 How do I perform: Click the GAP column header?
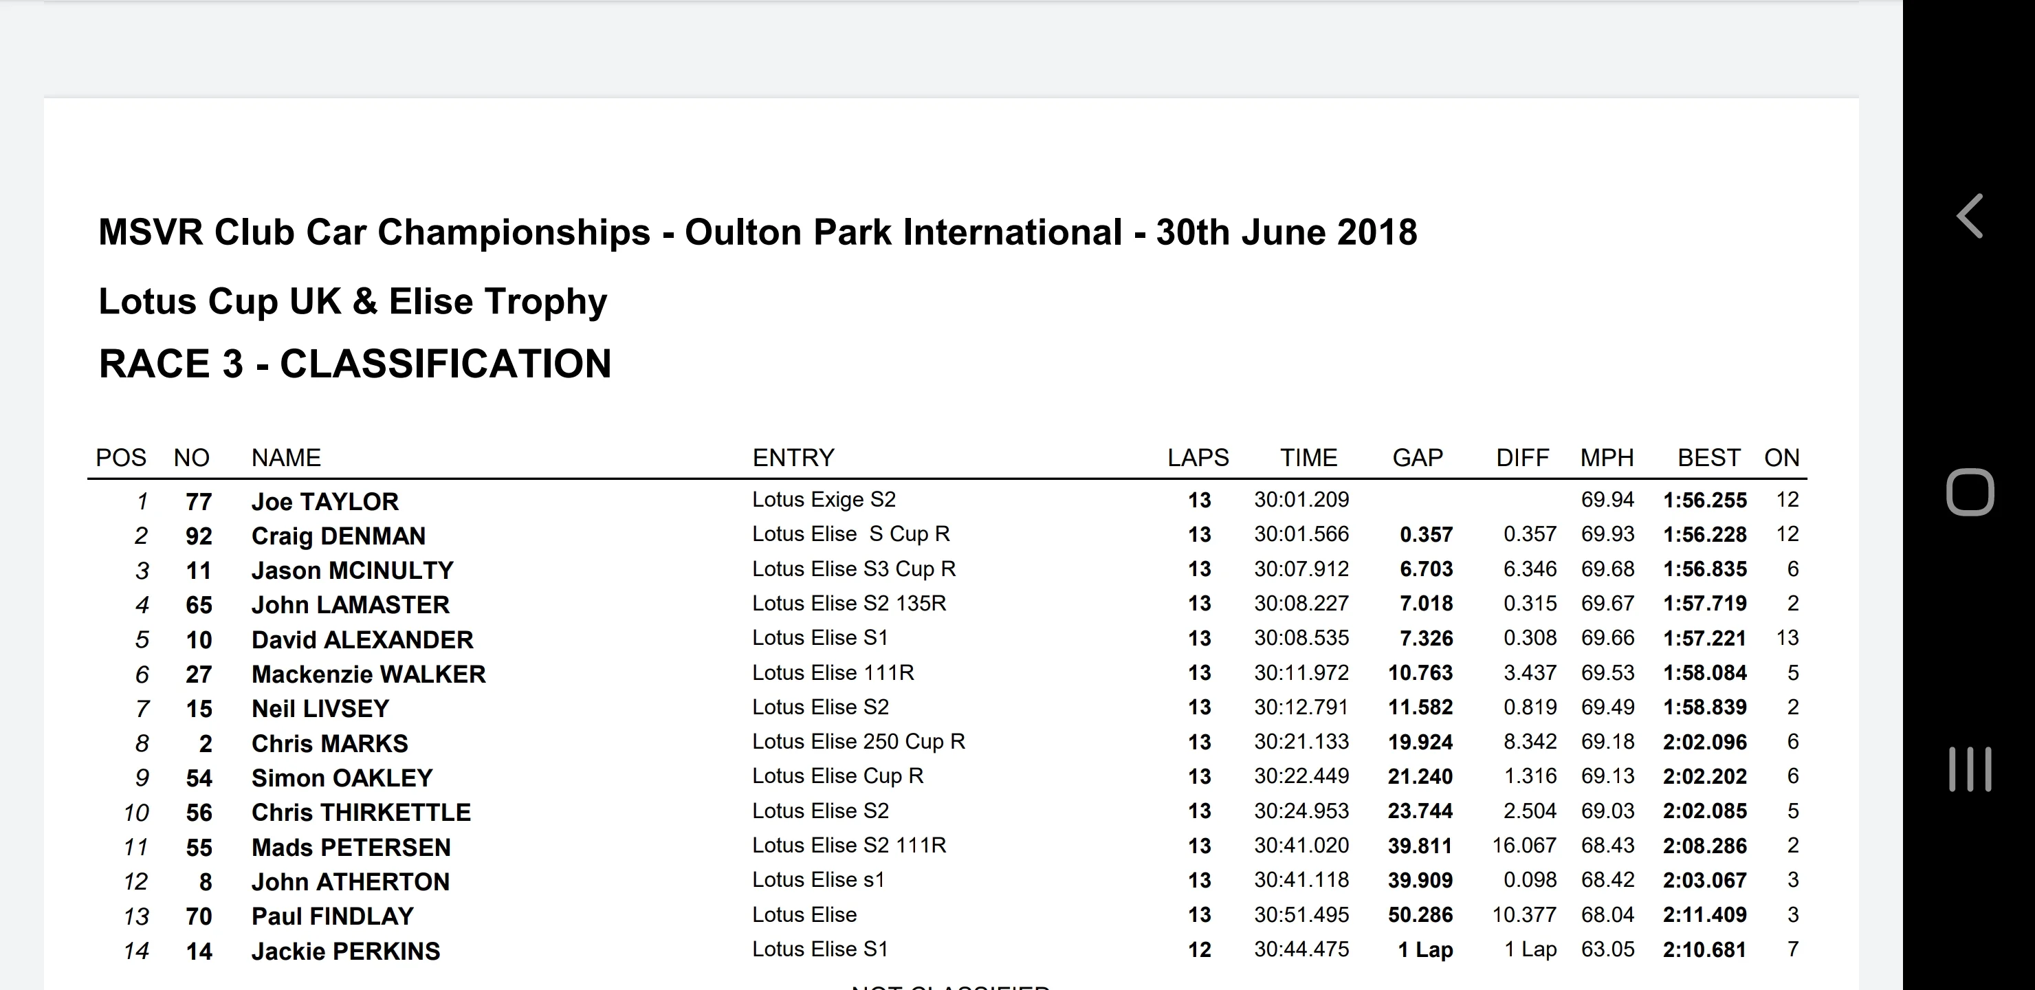coord(1417,457)
